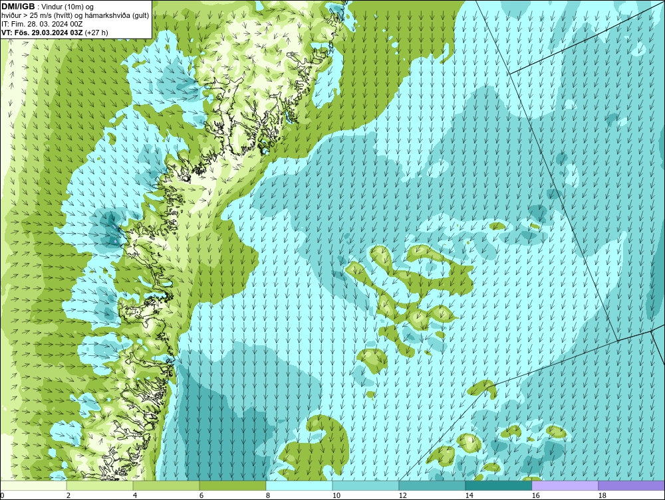Click the 0–2 m/s palest legend swatch

point(33,485)
